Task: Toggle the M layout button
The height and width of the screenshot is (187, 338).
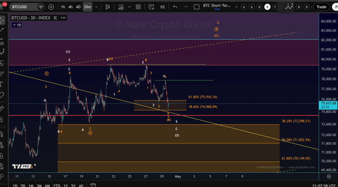Action: tap(299, 7)
